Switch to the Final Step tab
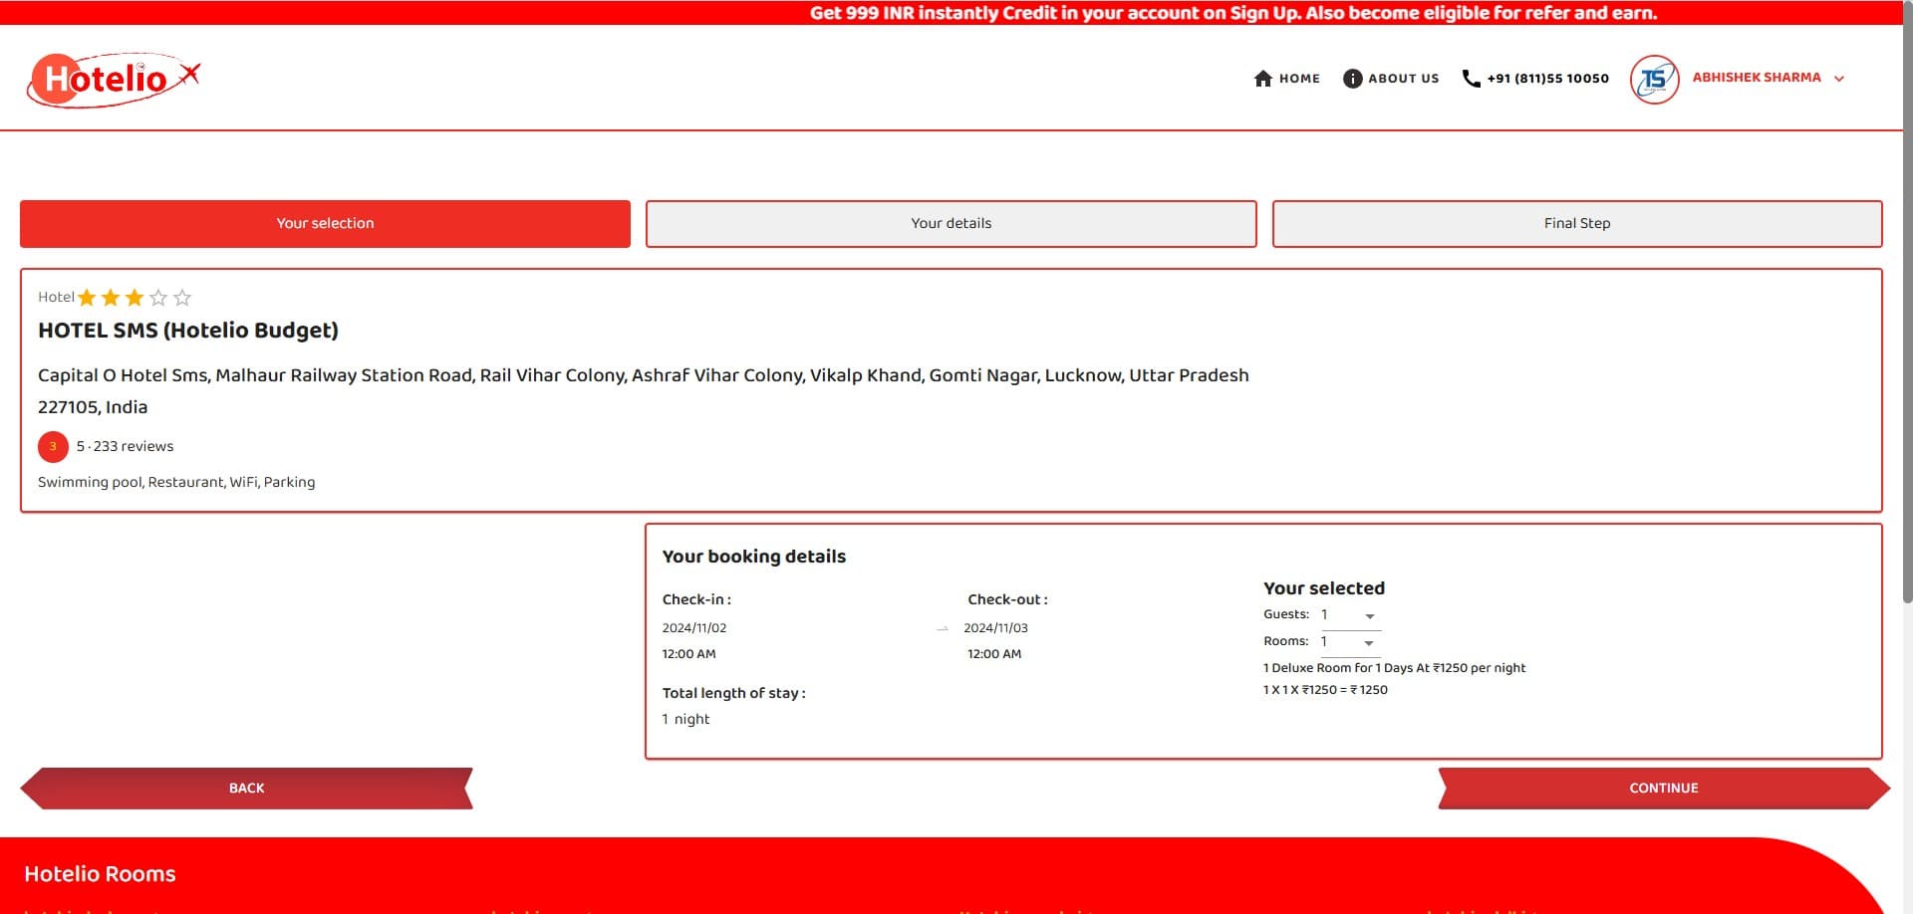 [x=1576, y=224]
